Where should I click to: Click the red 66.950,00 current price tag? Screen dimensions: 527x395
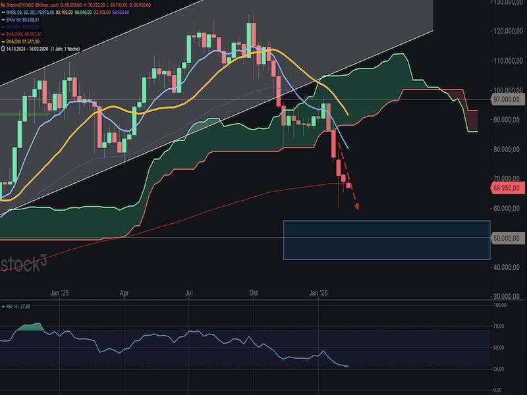507,188
